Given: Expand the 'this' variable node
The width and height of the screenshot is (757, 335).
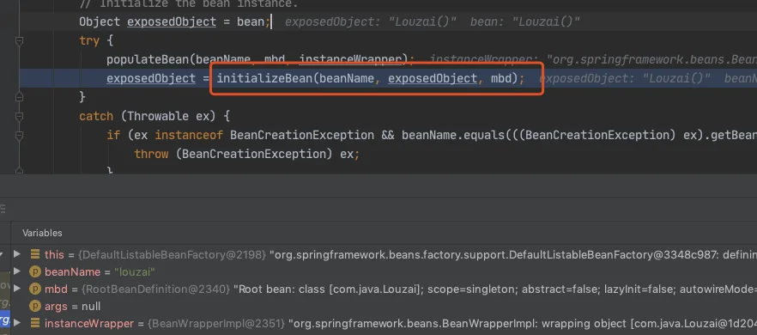Looking at the screenshot, I should click(x=17, y=253).
